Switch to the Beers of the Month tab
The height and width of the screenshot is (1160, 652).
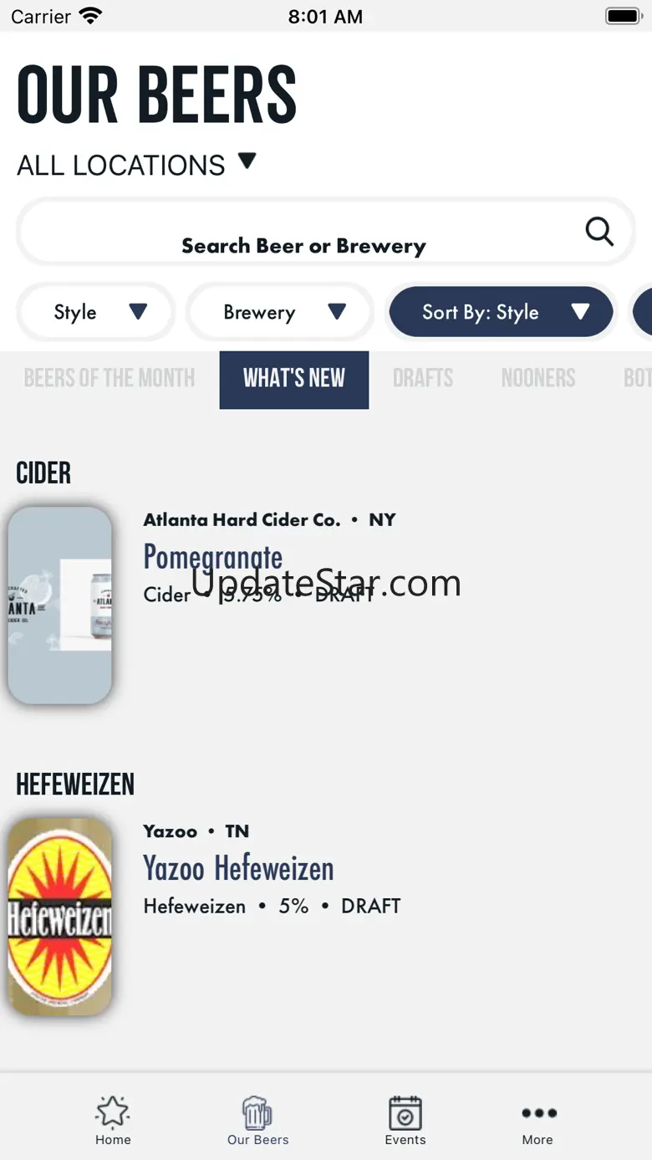coord(110,379)
